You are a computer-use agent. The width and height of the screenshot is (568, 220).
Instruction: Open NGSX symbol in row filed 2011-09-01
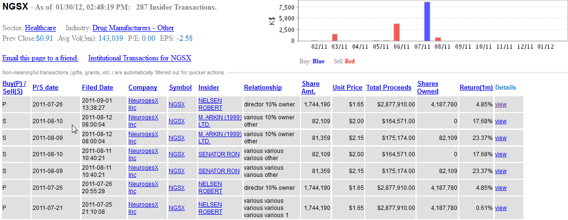pos(177,104)
